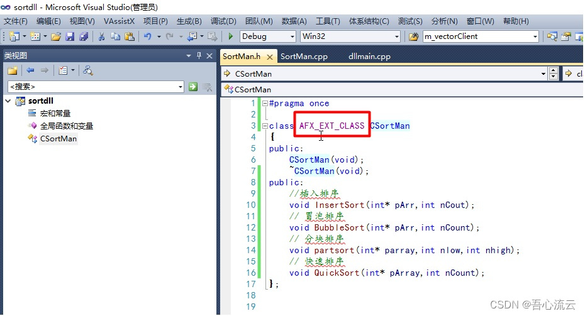Click the QuickSort declaration text
The height and width of the screenshot is (316, 585).
(x=387, y=273)
